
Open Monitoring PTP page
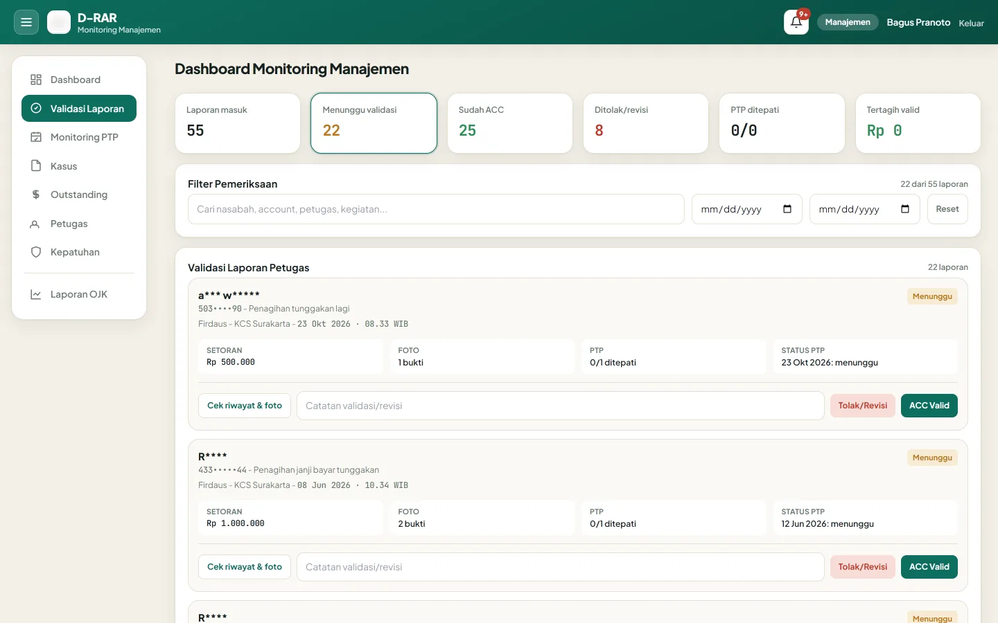[x=79, y=137]
